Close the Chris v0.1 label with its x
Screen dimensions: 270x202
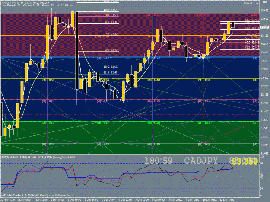coord(257,3)
